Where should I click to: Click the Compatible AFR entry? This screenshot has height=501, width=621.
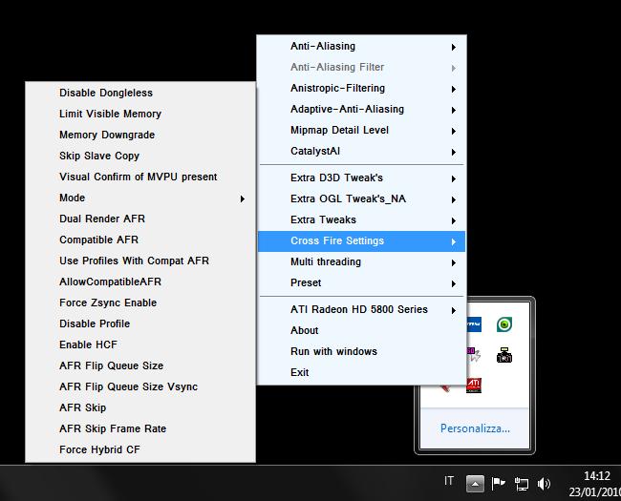click(x=140, y=240)
